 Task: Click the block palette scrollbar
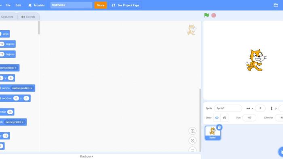39,27
